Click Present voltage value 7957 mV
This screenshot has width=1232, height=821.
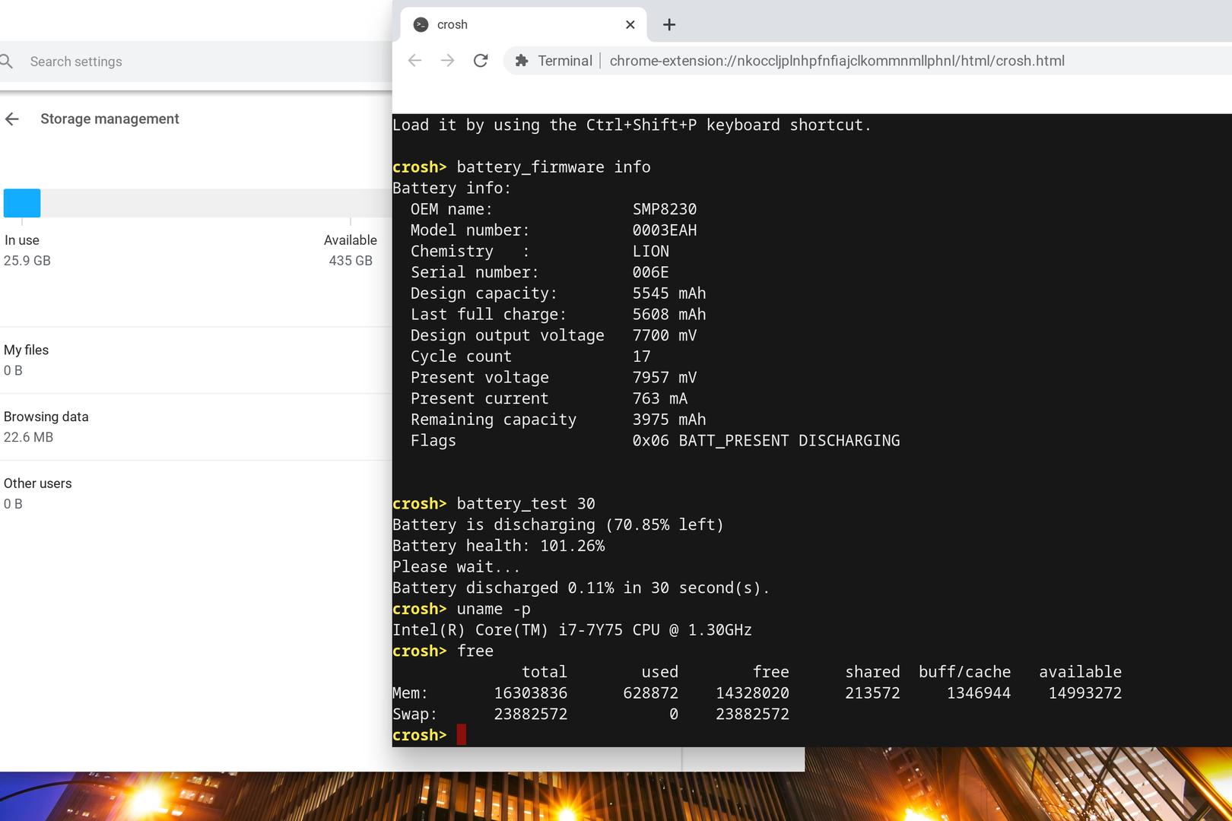pos(665,378)
